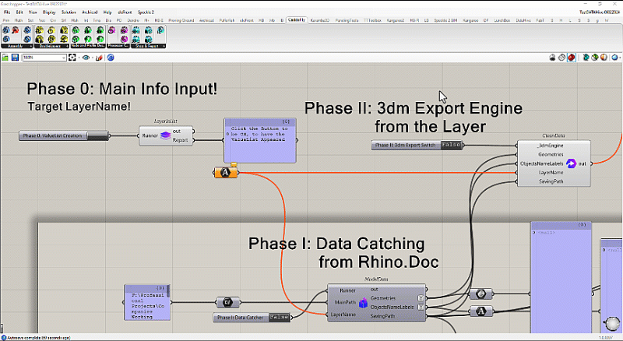Click the Save document floppy disk icon
623x341 pixels.
(x=15, y=57)
